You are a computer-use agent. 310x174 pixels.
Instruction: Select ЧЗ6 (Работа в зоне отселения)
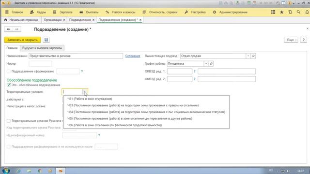pos(146,125)
